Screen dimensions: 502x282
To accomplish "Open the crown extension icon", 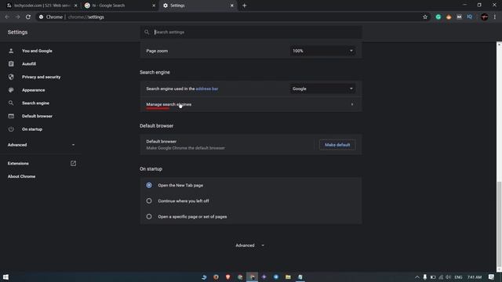I will pyautogui.click(x=459, y=17).
